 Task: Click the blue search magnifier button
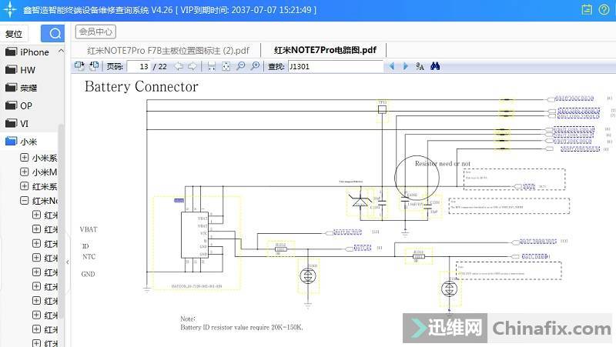point(53,33)
